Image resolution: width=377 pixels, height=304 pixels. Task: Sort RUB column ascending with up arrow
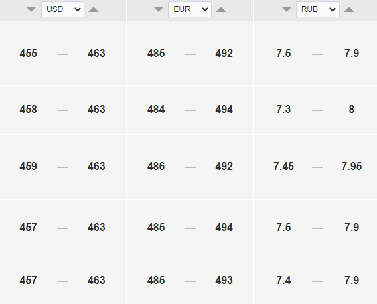tap(349, 9)
